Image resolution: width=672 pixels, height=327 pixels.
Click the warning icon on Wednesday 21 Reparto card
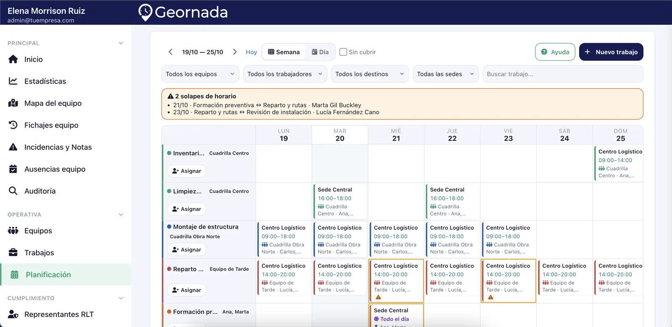point(378,297)
